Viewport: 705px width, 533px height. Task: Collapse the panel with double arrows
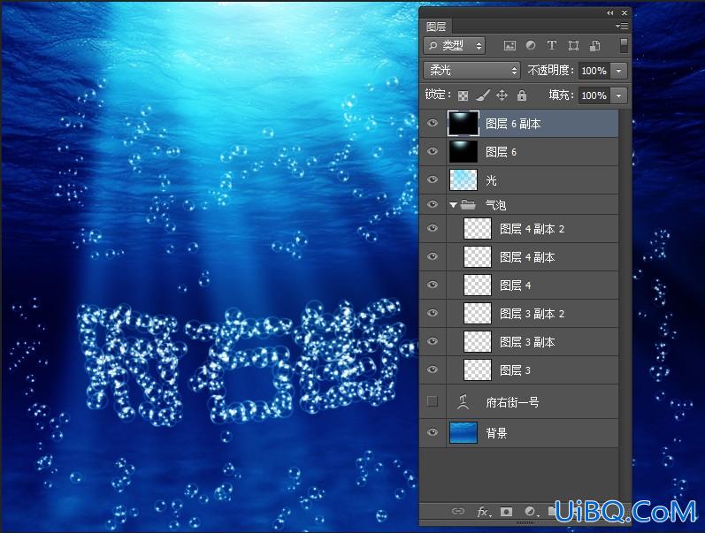click(609, 13)
